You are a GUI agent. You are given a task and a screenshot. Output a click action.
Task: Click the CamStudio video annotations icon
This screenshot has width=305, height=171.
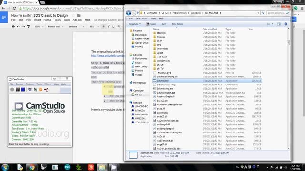pos(35,90)
